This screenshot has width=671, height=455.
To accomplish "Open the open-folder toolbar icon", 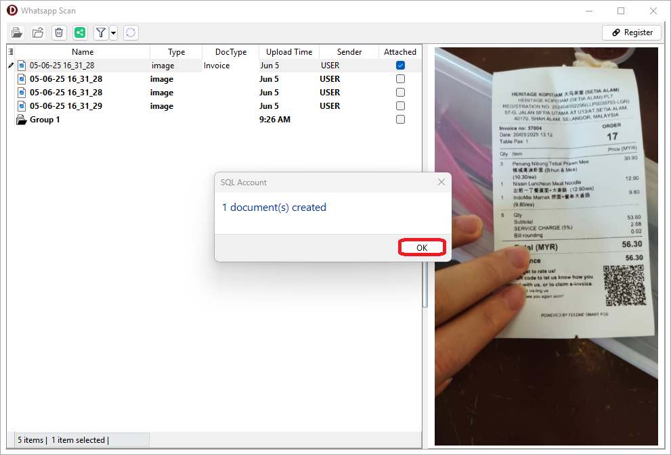I will pos(38,32).
